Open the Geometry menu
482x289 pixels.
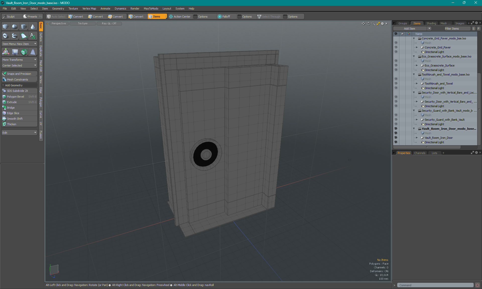(58, 9)
